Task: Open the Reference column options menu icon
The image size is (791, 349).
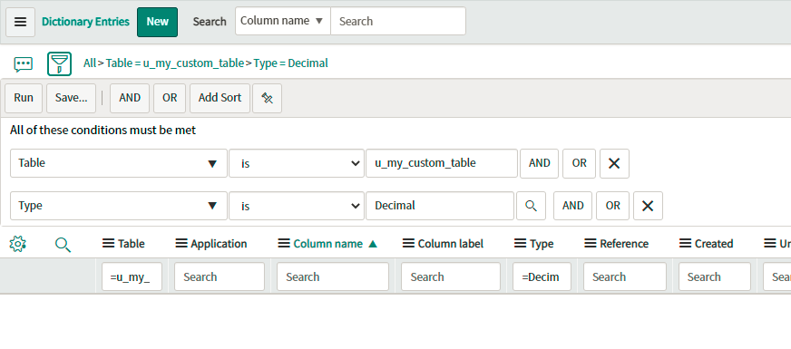Action: pyautogui.click(x=591, y=243)
